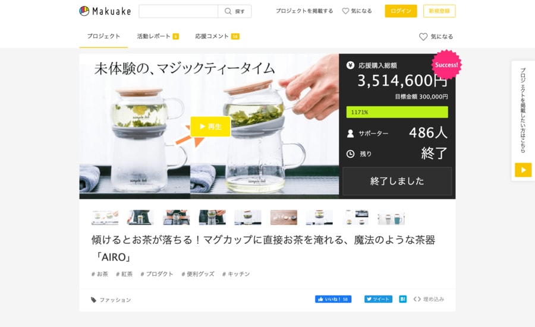Image resolution: width=535 pixels, height=327 pixels.
Task: Click the Hatena B! bookmark icon
Action: [x=402, y=299]
